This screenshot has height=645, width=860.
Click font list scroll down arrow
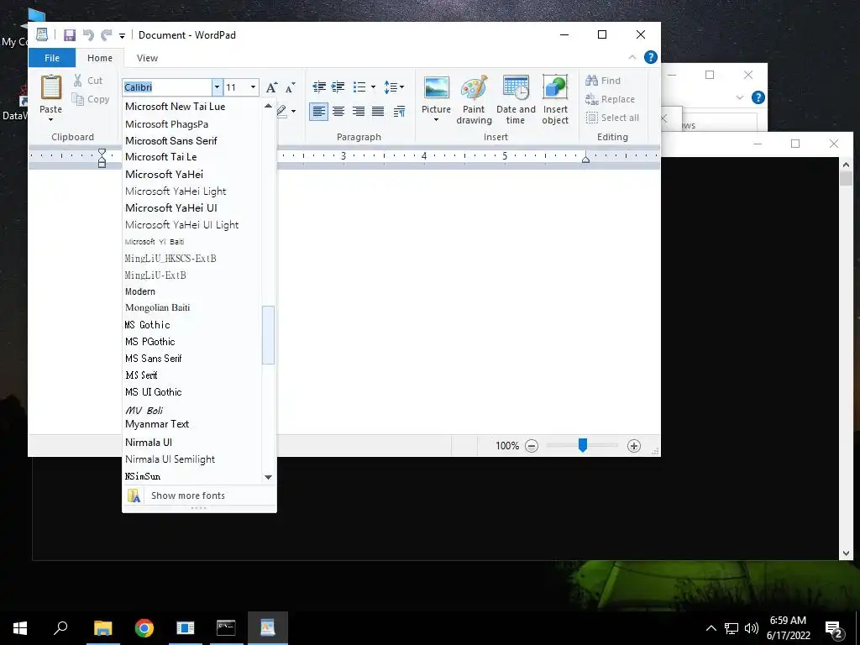click(x=268, y=477)
